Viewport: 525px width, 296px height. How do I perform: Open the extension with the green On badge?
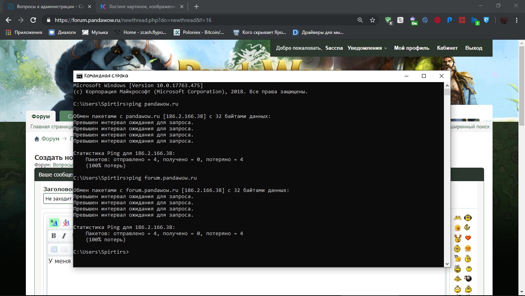coord(413,20)
